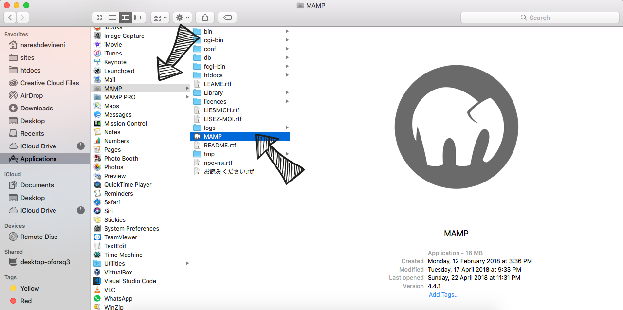Switch Finder to icon view
The image size is (623, 310).
[x=99, y=18]
